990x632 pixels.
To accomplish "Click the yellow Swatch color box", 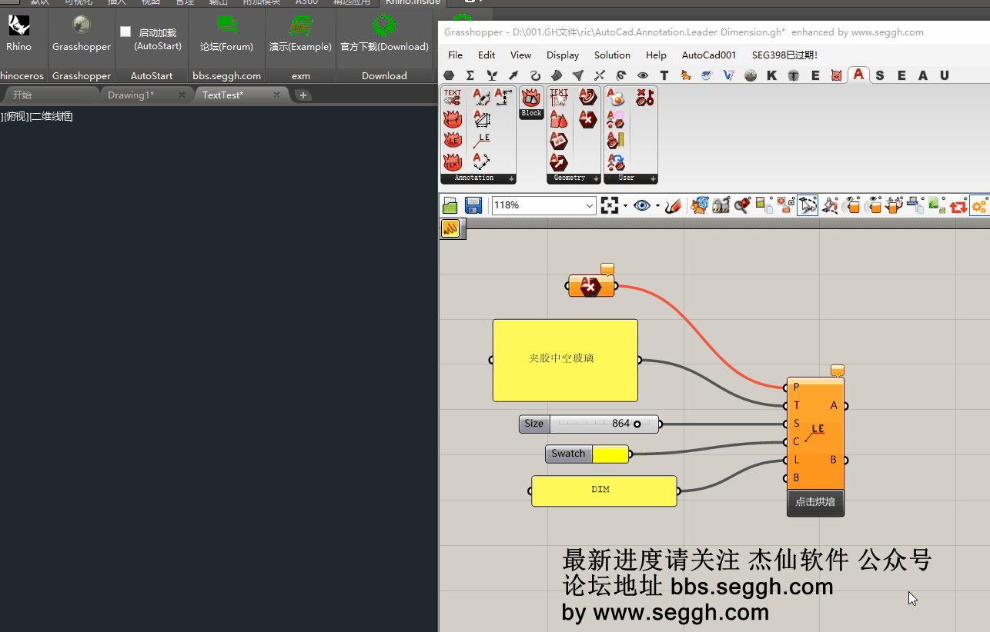I will tap(610, 454).
